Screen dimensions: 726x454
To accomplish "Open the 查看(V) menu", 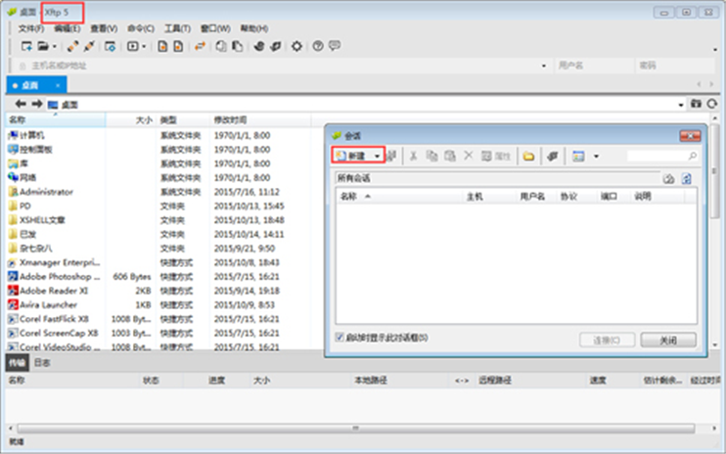I will coord(104,28).
